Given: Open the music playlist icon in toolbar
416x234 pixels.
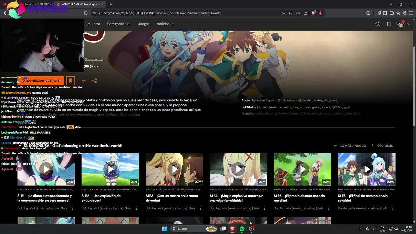Looking at the screenshot, I should (x=379, y=13).
